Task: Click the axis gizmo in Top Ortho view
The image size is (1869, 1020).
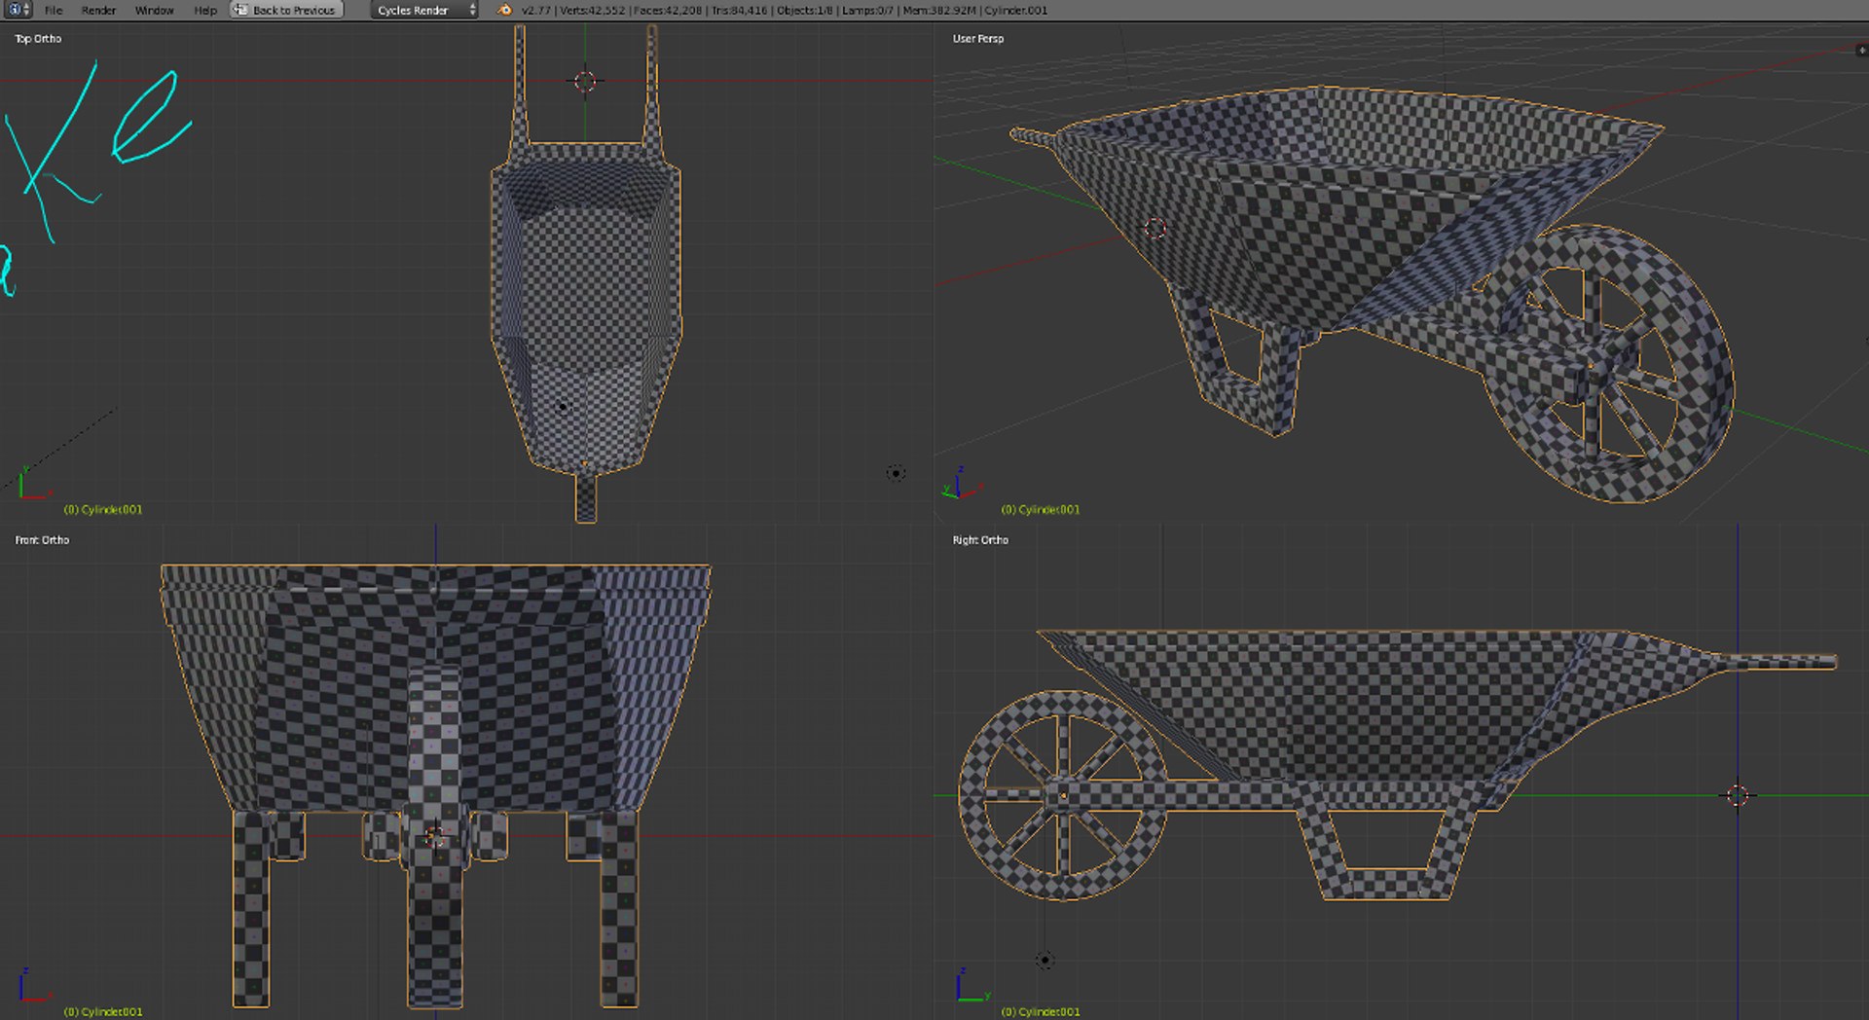Action: (29, 486)
